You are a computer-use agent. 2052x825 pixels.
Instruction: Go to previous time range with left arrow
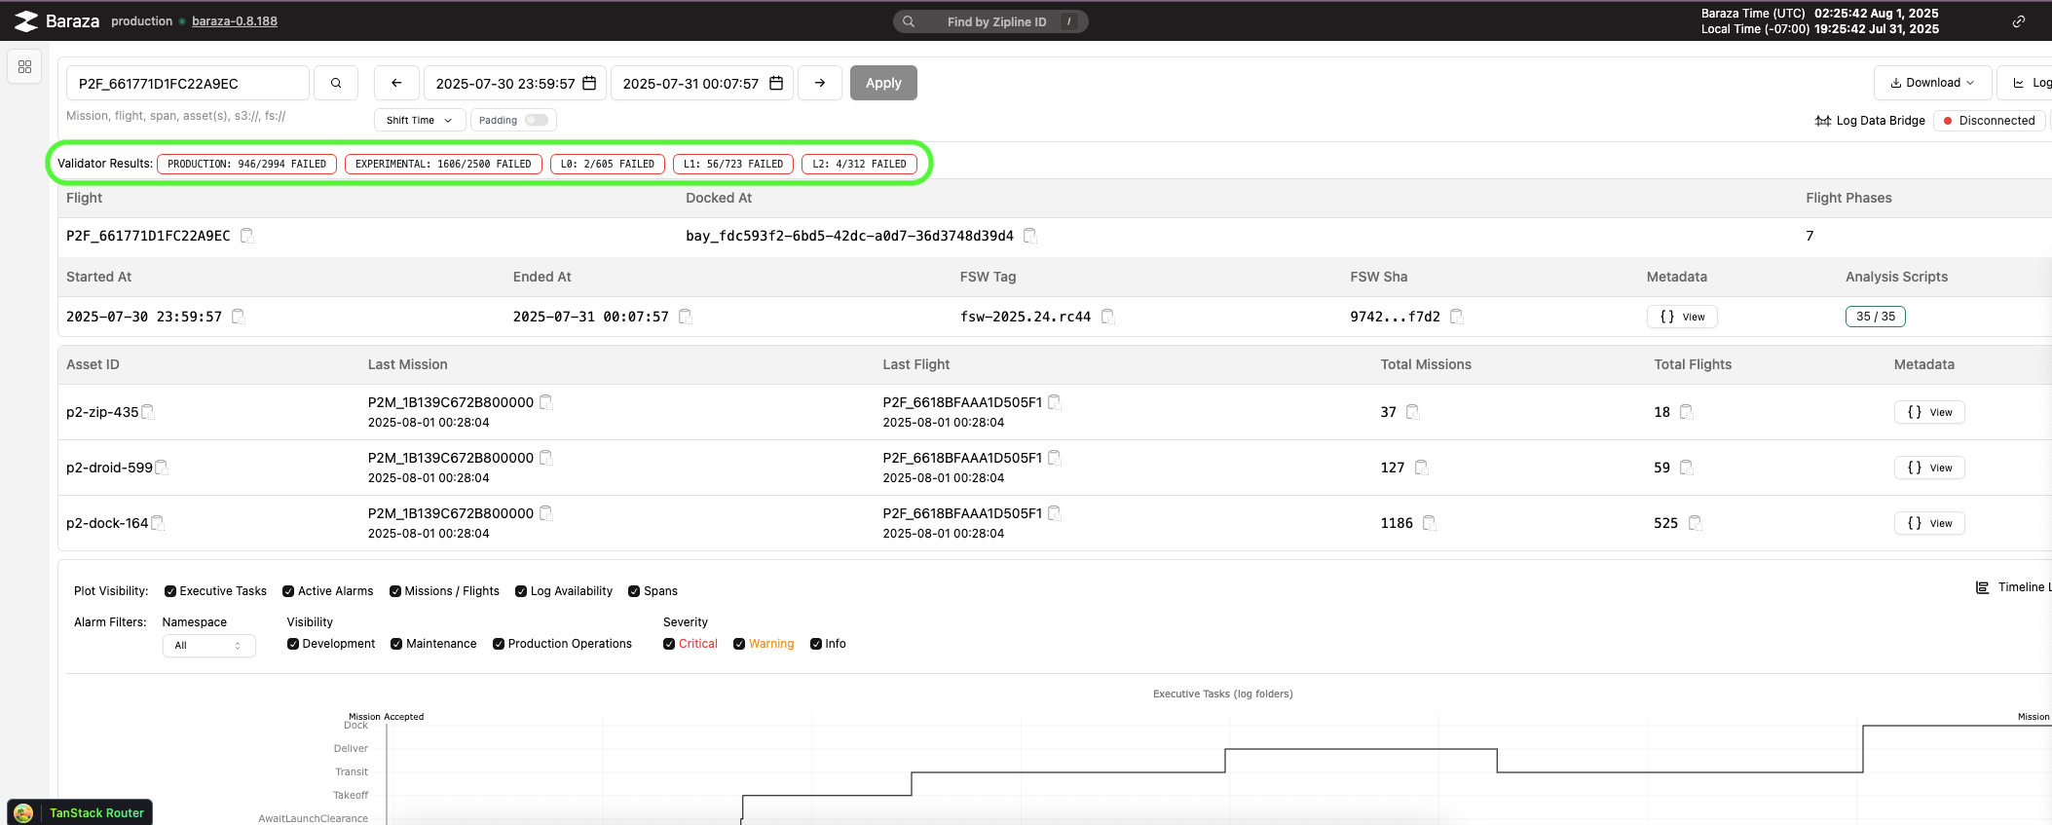(x=396, y=83)
